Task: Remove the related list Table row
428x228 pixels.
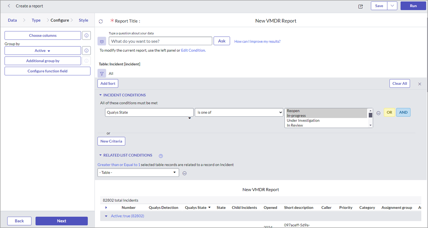Action: coord(184,173)
